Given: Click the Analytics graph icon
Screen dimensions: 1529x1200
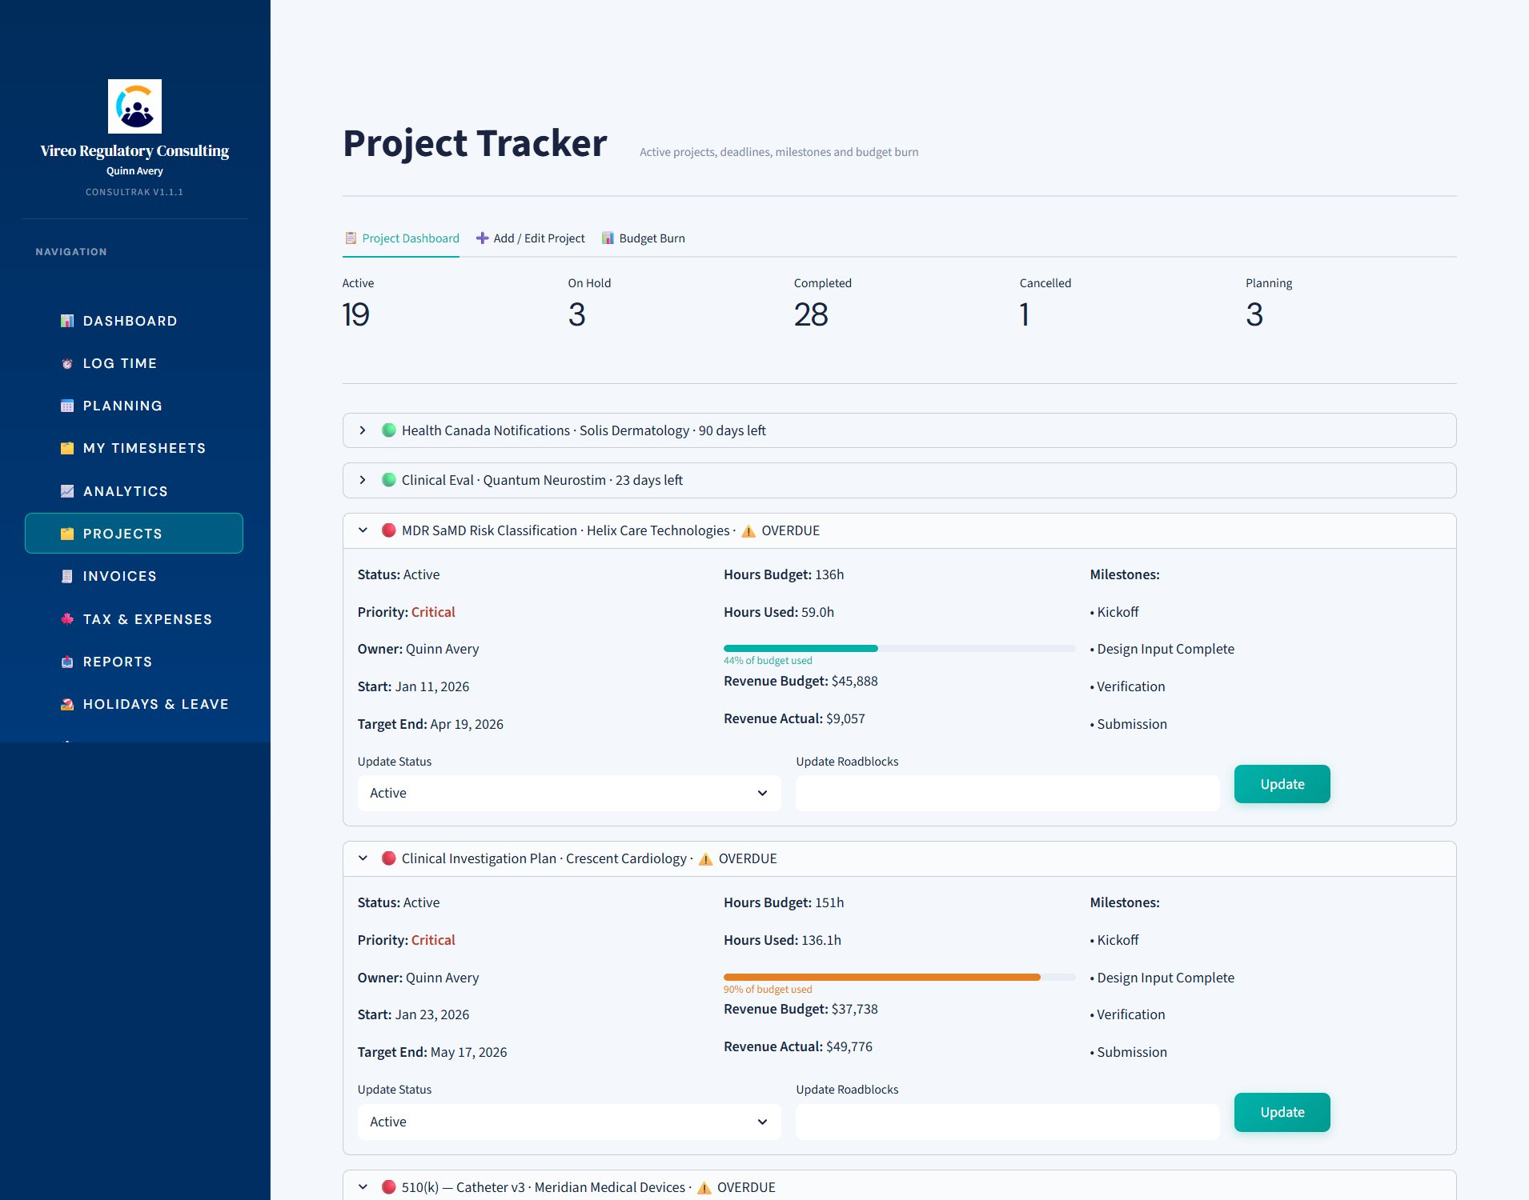Looking at the screenshot, I should point(67,491).
